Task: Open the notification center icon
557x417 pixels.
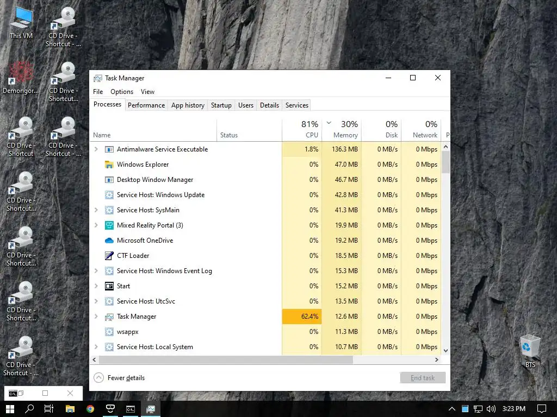Action: coord(541,409)
